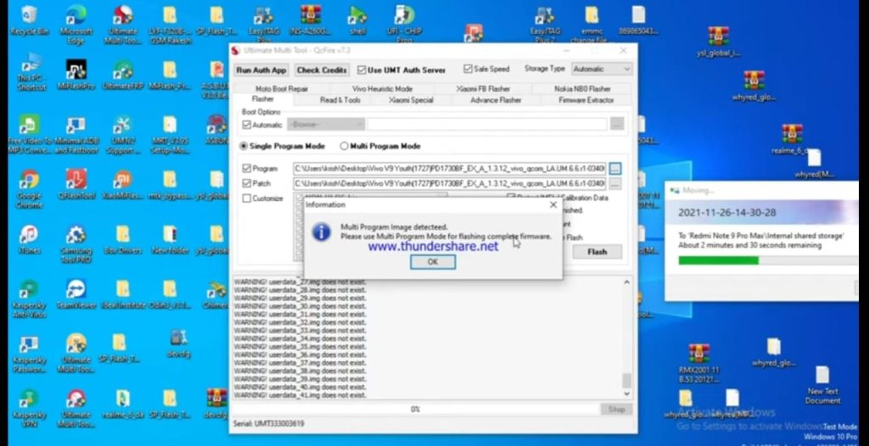869x446 pixels.
Task: Open the MiFlashPro desktop icon
Action: 76,70
